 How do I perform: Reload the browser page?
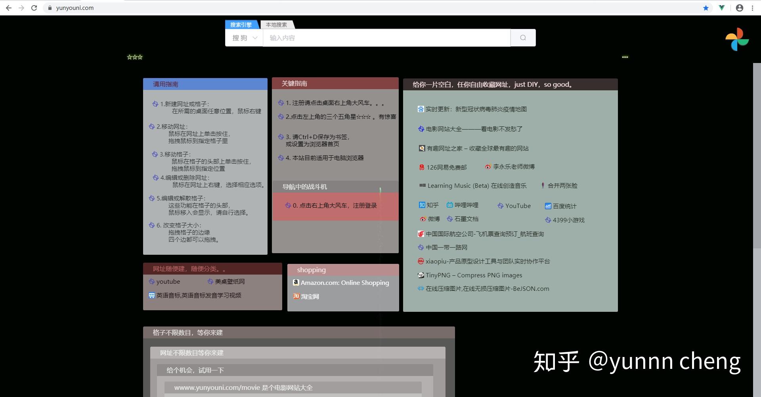[34, 8]
